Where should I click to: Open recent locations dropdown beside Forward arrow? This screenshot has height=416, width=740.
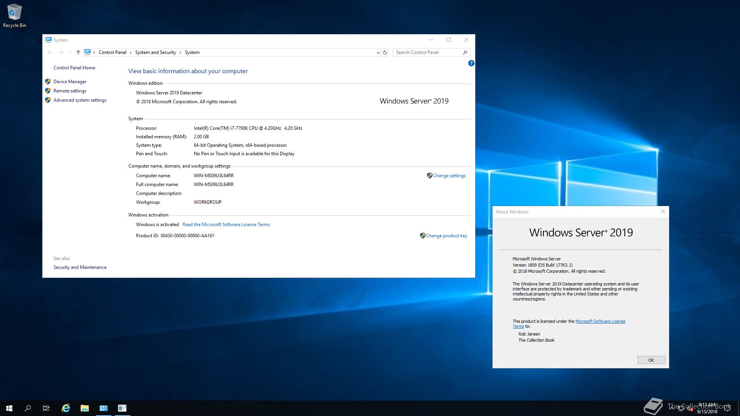coord(70,52)
